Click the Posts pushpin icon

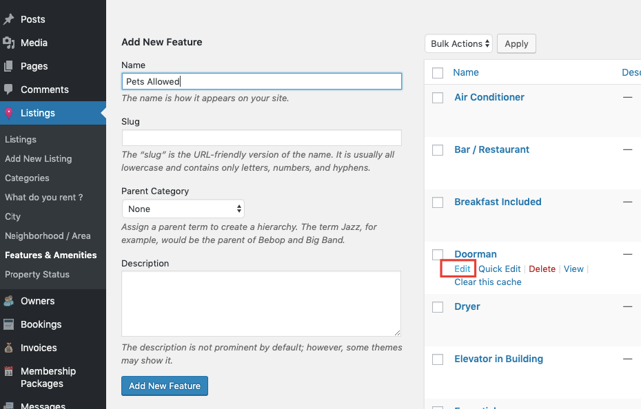tap(9, 19)
